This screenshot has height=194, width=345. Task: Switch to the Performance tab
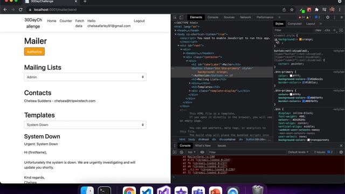[x=265, y=17]
